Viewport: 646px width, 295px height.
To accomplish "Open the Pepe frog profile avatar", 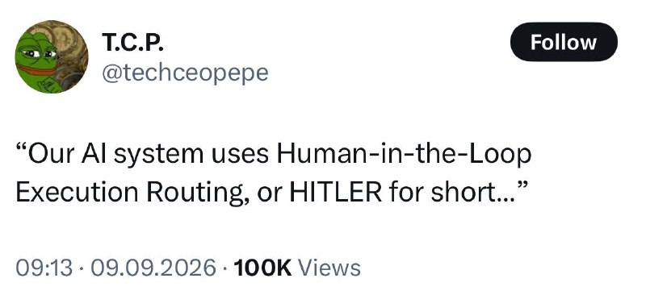I will tap(52, 56).
